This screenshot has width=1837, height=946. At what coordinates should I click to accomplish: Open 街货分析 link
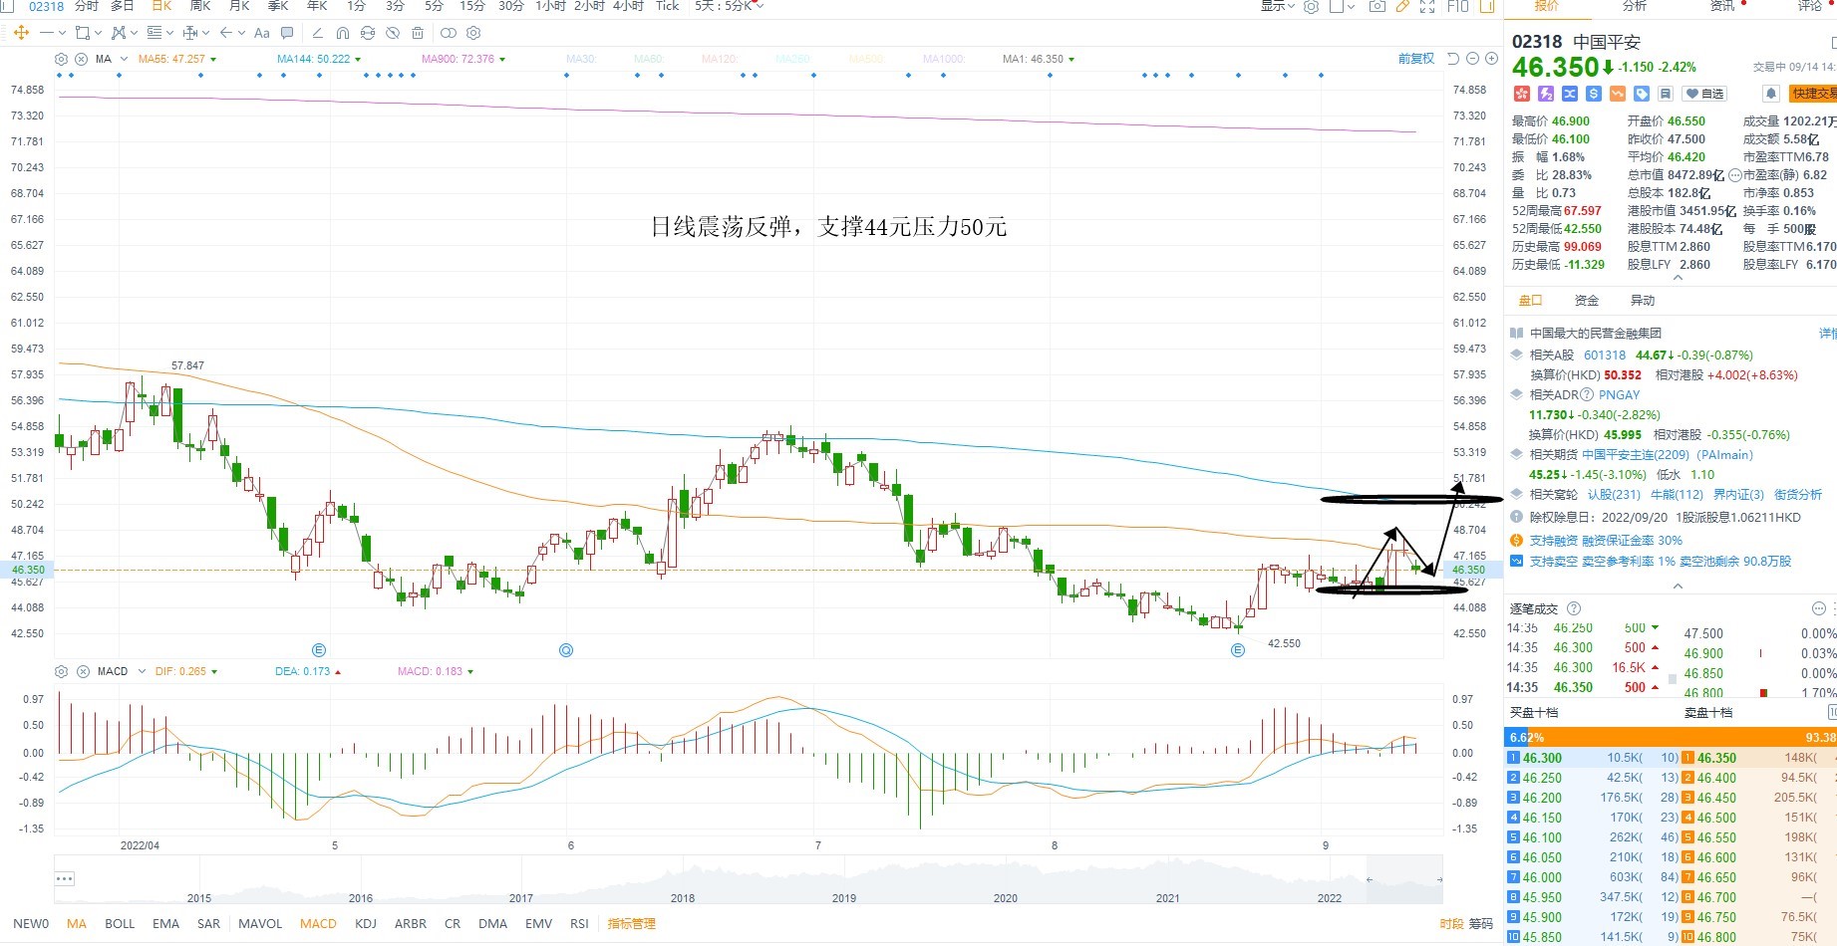pyautogui.click(x=1797, y=495)
